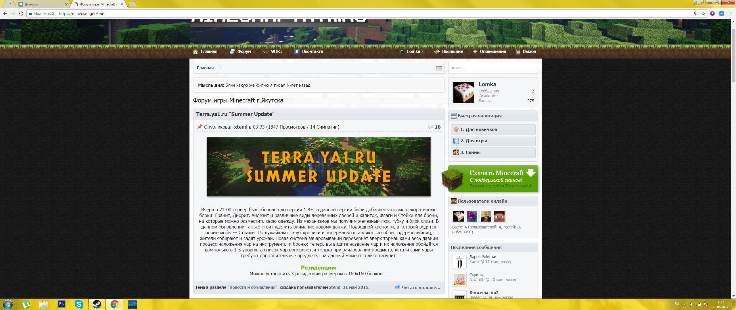Open the VK extension icon in toolbar

click(x=722, y=13)
